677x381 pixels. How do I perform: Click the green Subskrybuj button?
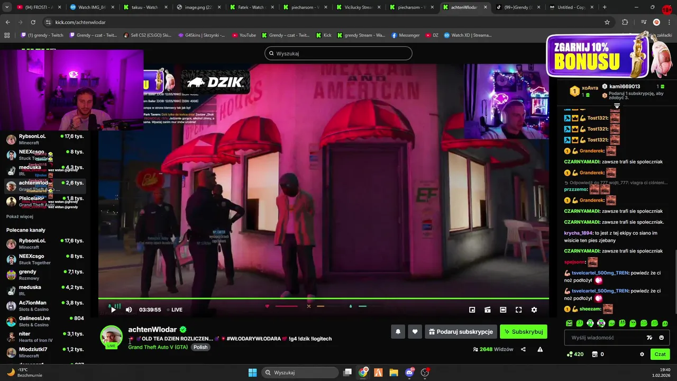(x=524, y=332)
